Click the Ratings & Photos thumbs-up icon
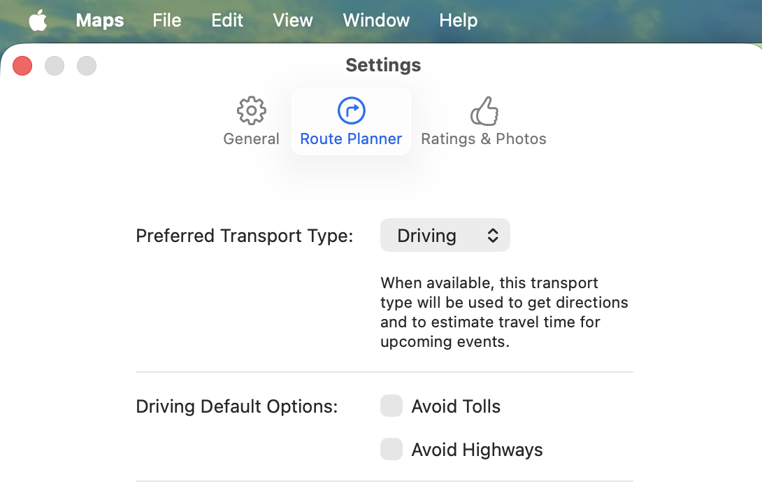The width and height of the screenshot is (762, 484). pos(484,111)
